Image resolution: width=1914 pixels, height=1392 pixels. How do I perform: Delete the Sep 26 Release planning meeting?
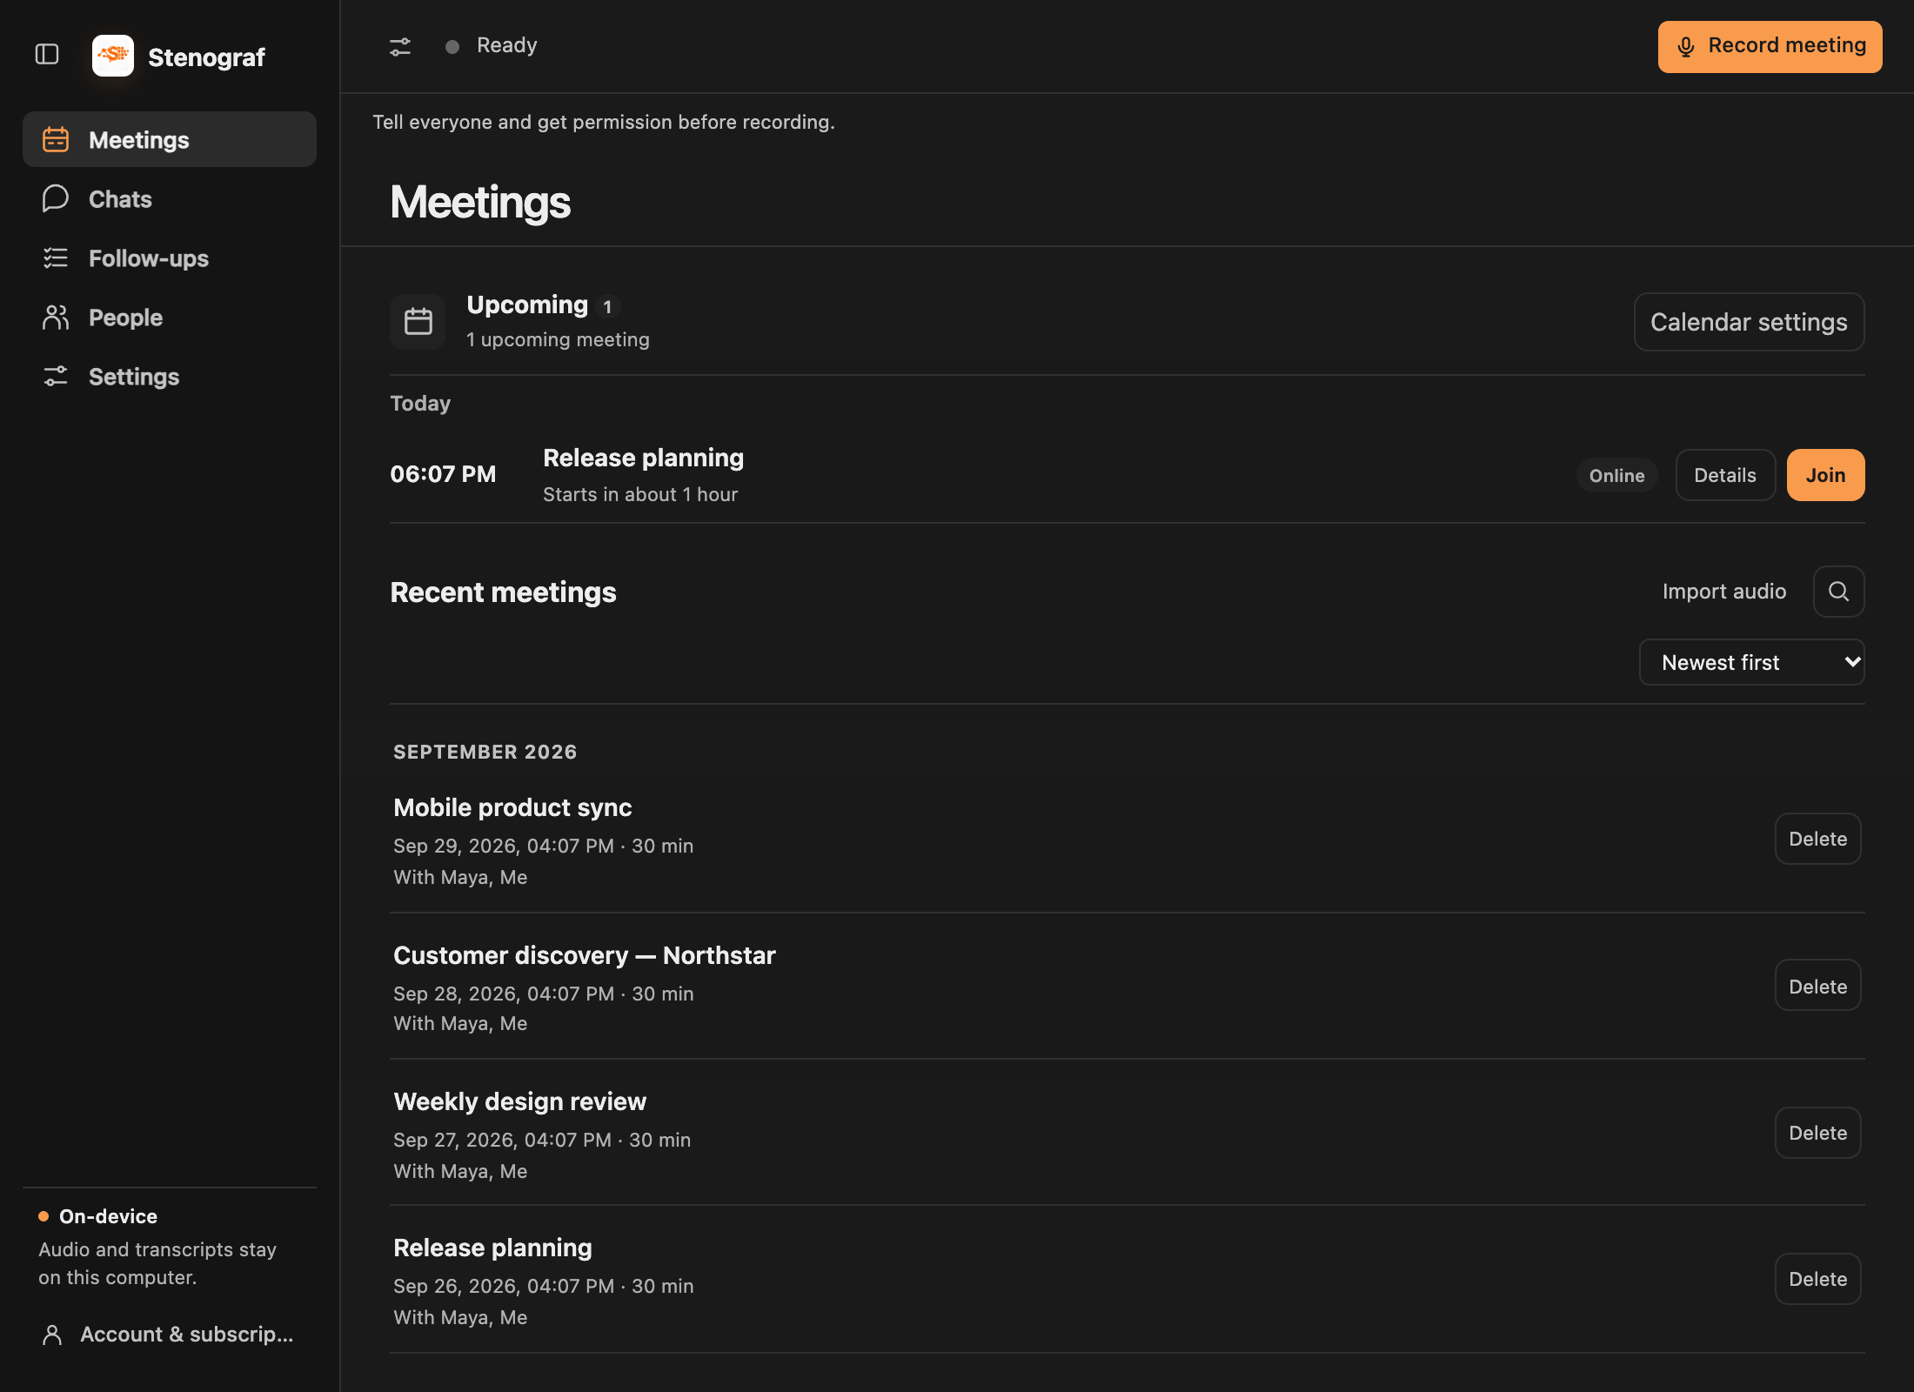[1817, 1279]
